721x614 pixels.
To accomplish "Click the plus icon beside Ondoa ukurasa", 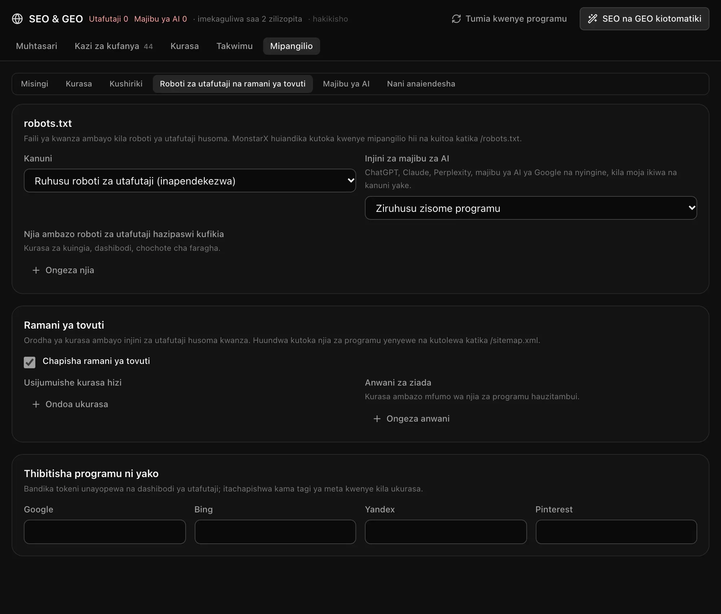I will point(36,404).
